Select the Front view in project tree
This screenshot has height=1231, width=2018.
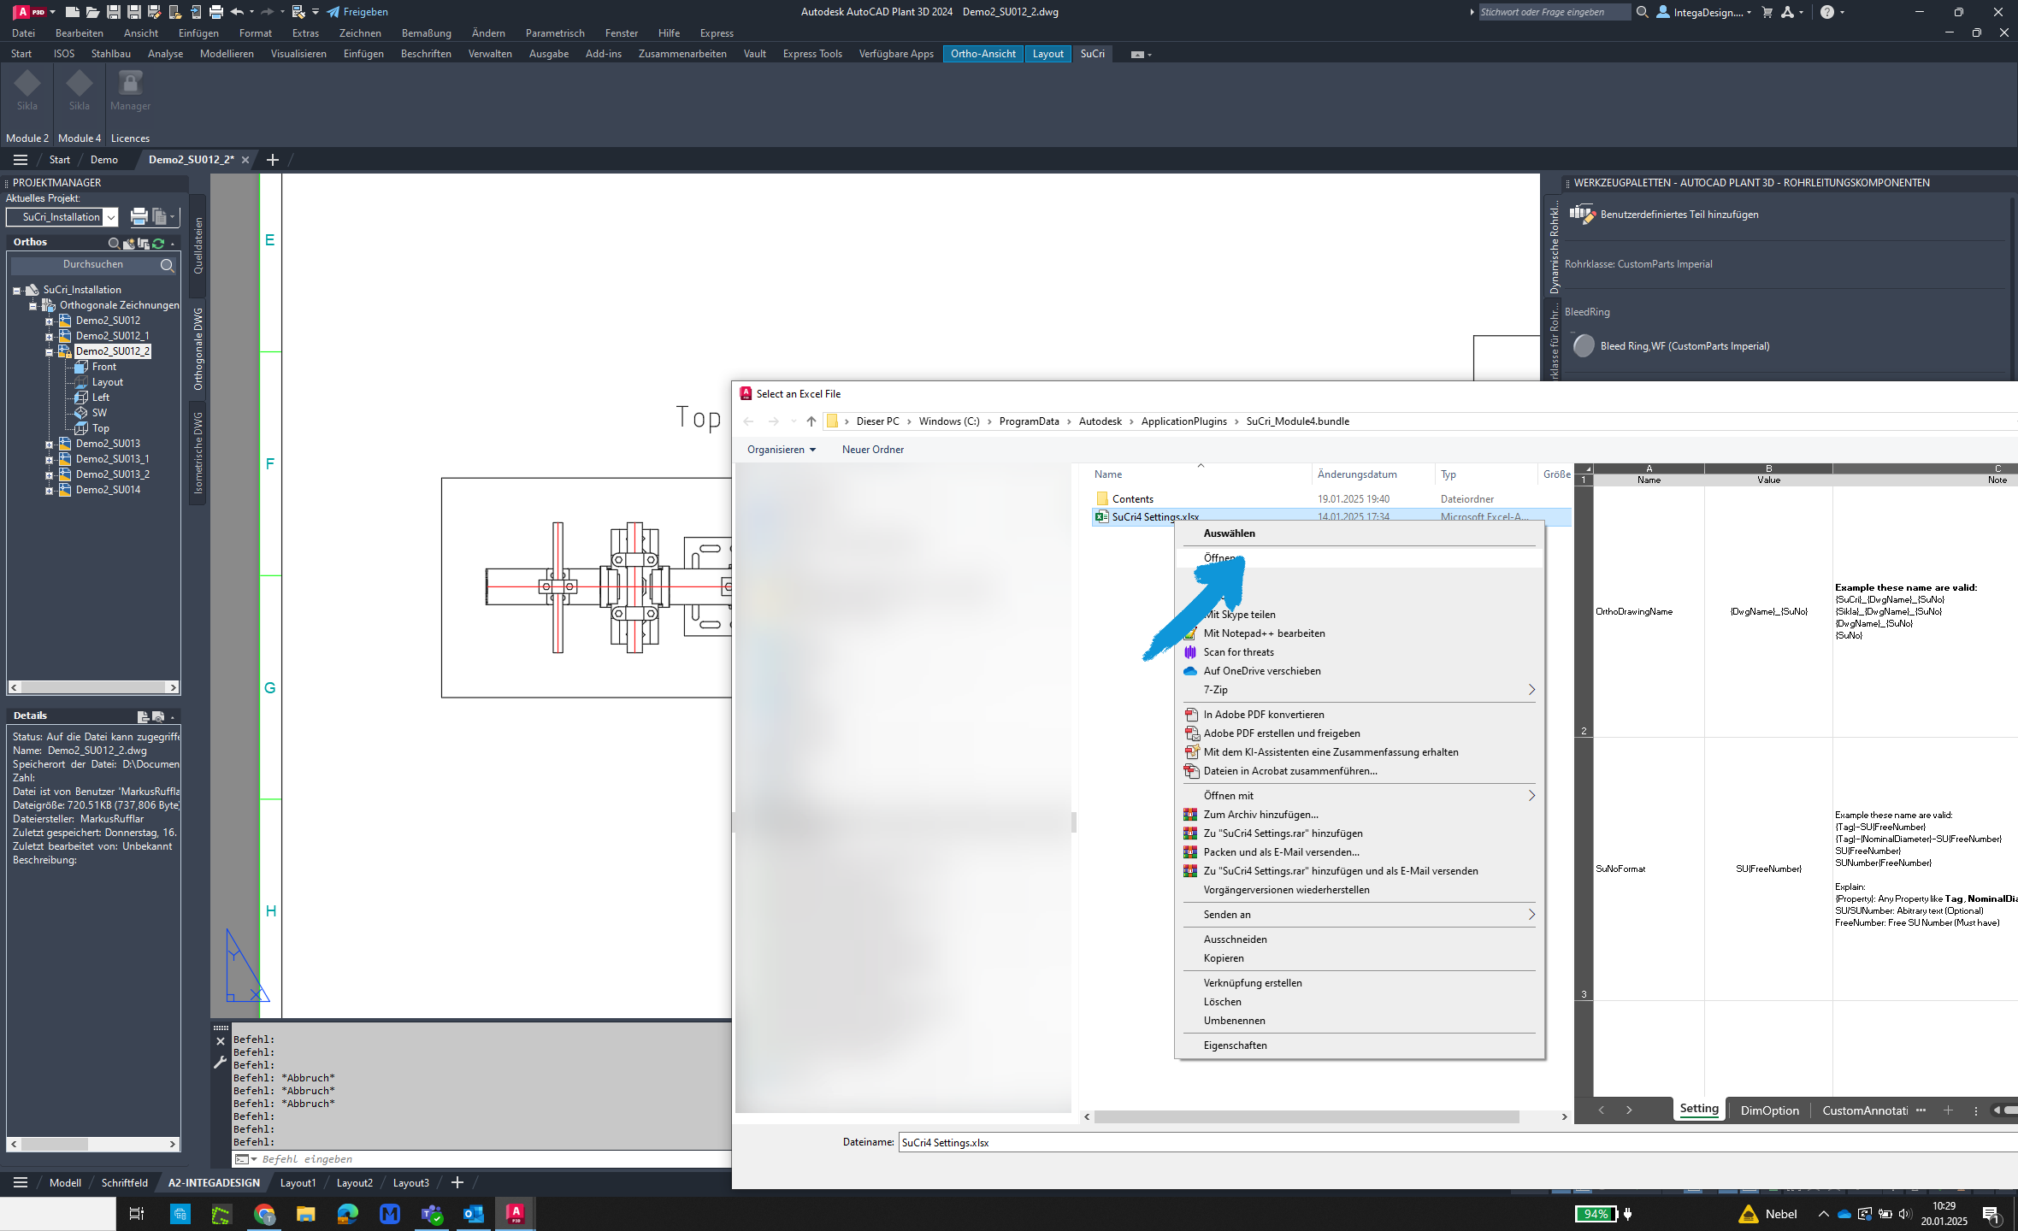(x=103, y=367)
